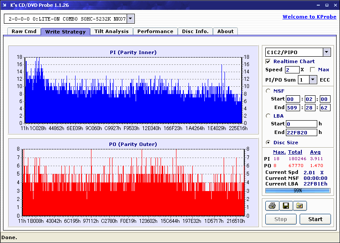Click the 99% scan progress bar
The image size is (340, 243).
(x=297, y=190)
